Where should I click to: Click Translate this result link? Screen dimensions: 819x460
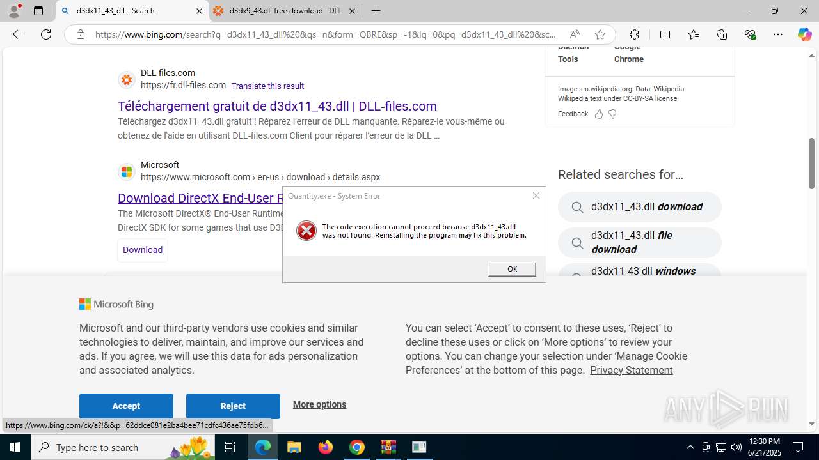click(267, 86)
